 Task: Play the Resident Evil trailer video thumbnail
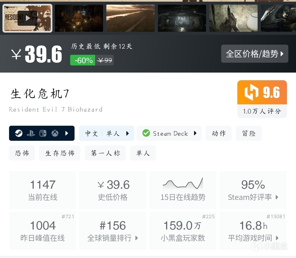tap(28, 18)
